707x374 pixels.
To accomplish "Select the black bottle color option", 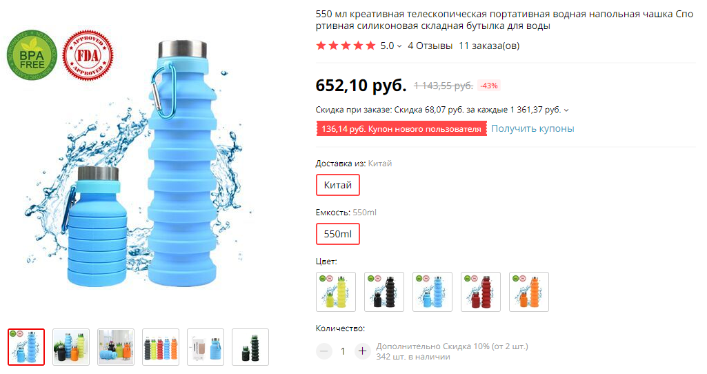I will click(x=384, y=292).
